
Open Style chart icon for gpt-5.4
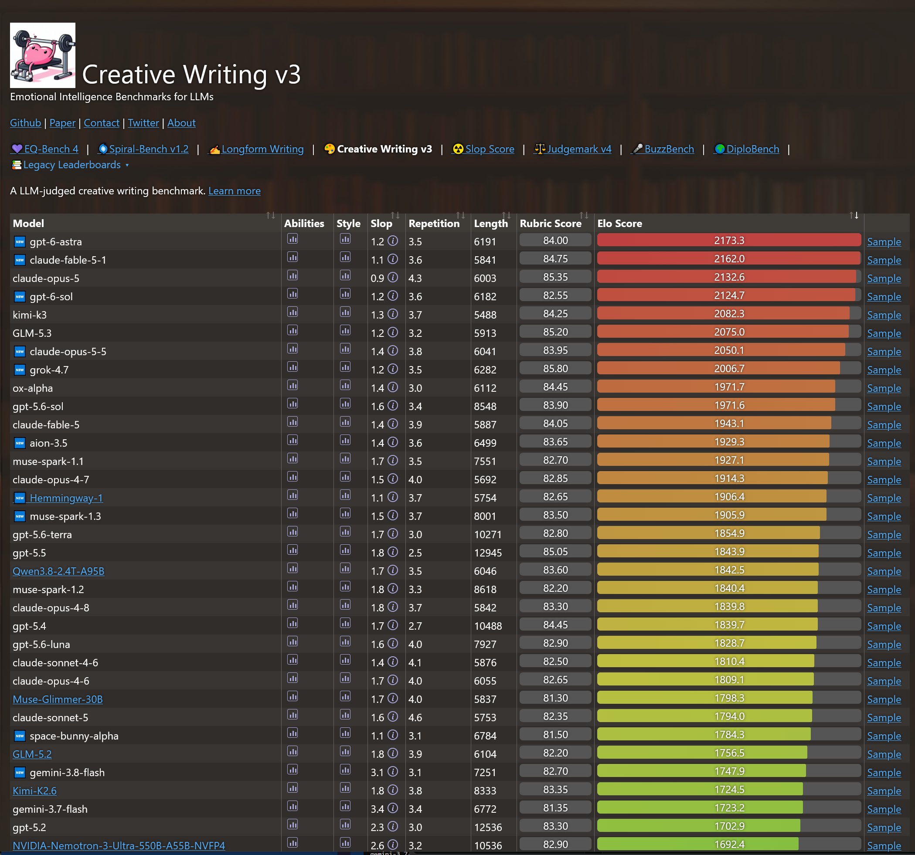[x=345, y=623]
